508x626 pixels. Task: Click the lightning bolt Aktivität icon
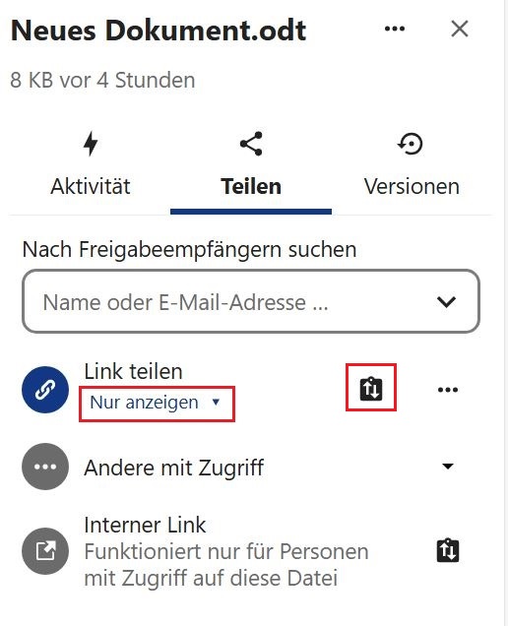click(x=91, y=144)
